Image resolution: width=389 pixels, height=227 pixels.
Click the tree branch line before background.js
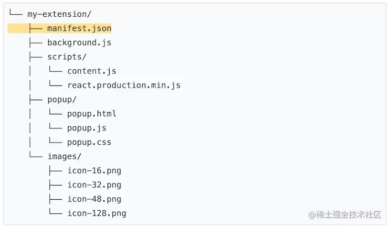coord(35,42)
